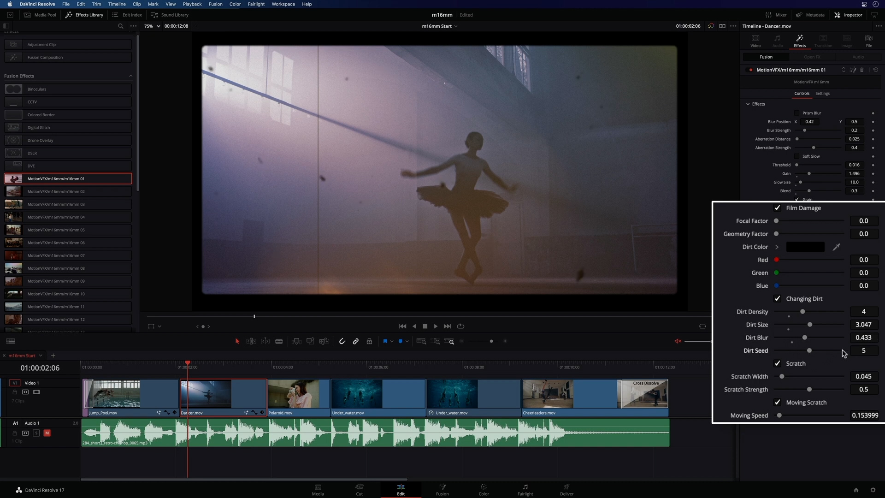Expand the Dirt Color disclosure arrow
885x498 pixels.
point(777,247)
